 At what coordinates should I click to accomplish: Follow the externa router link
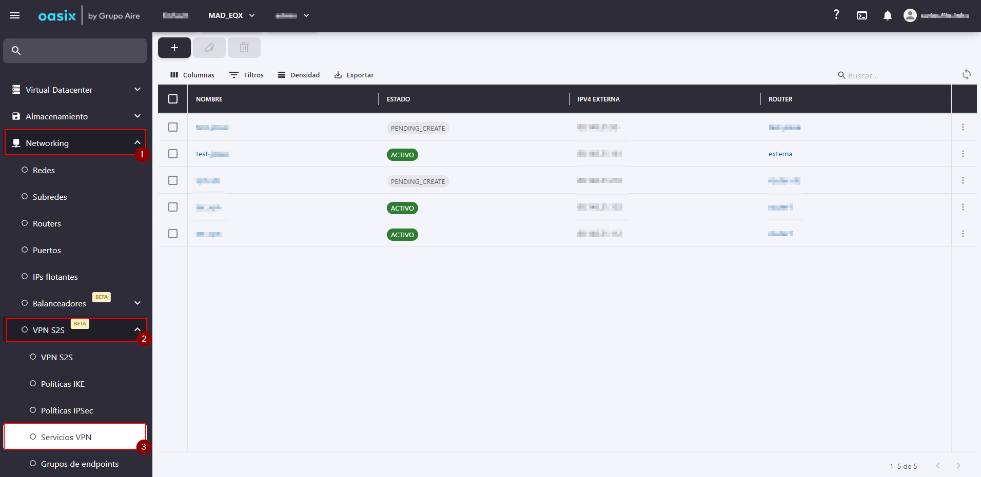pyautogui.click(x=780, y=154)
